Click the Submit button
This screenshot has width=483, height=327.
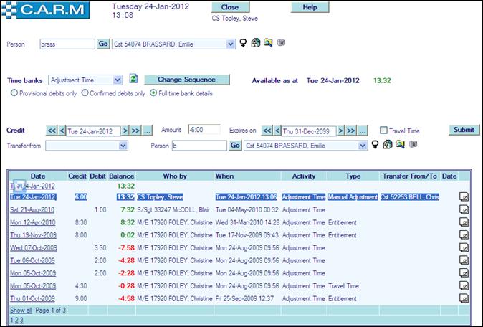tap(463, 130)
